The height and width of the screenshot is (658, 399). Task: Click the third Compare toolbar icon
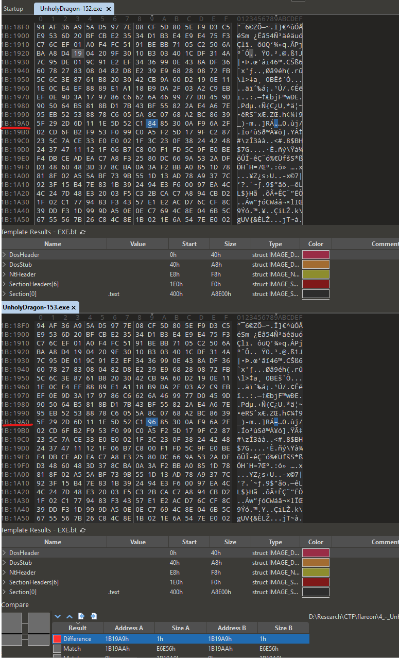[x=81, y=616]
